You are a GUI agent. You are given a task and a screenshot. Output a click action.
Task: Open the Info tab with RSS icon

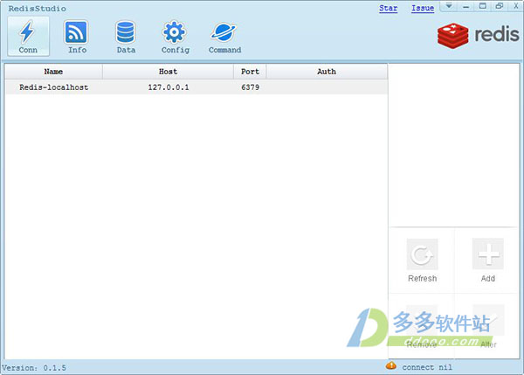click(x=77, y=36)
